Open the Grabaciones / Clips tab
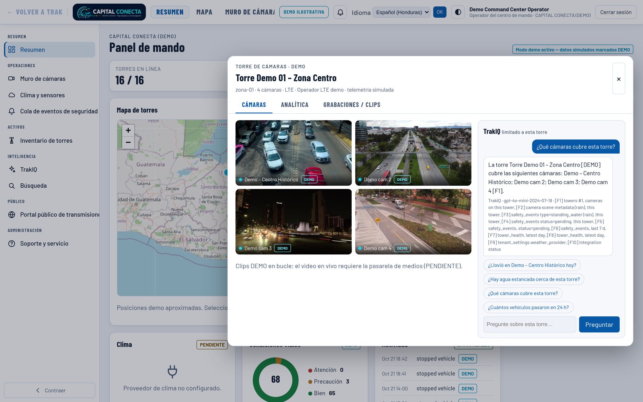Screen dimensions: 643x402 pyautogui.click(x=352, y=105)
